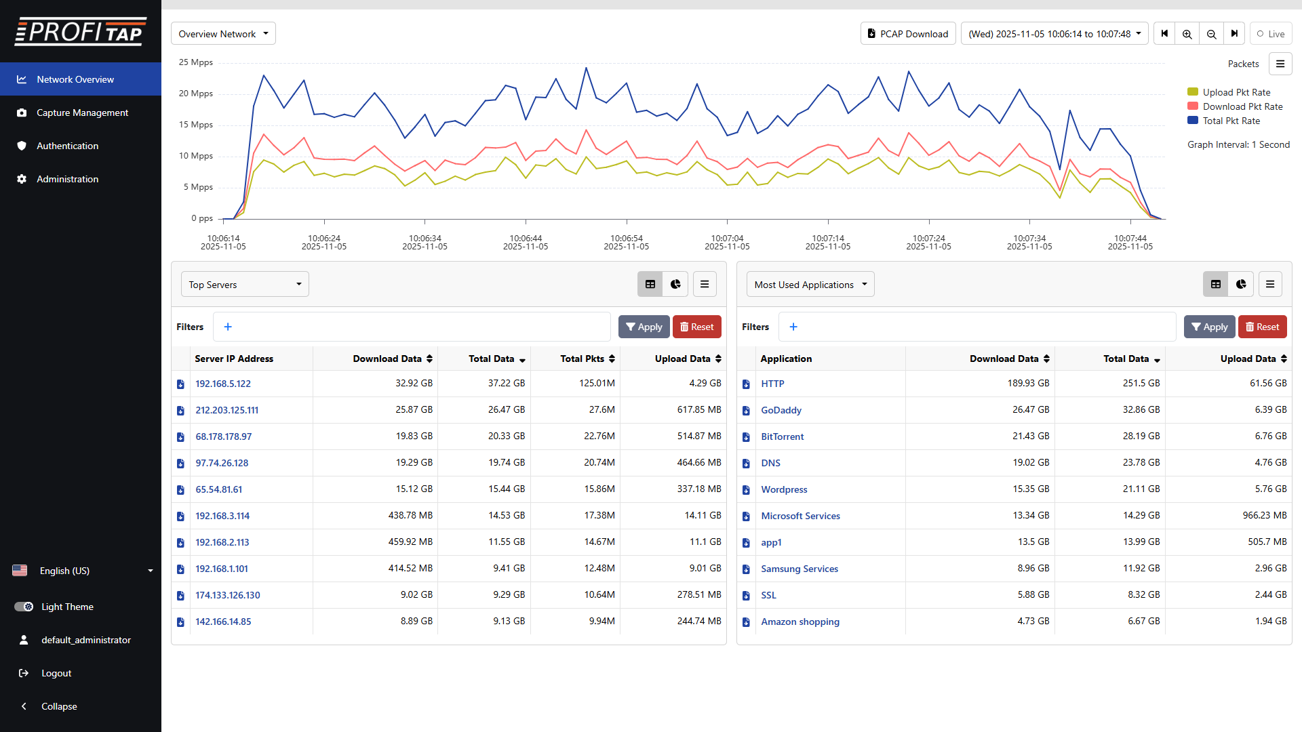Open Capture Management in the sidebar
This screenshot has height=732, width=1302.
82,113
